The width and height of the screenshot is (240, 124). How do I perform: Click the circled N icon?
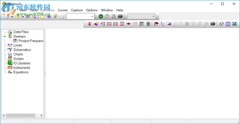[207, 24]
